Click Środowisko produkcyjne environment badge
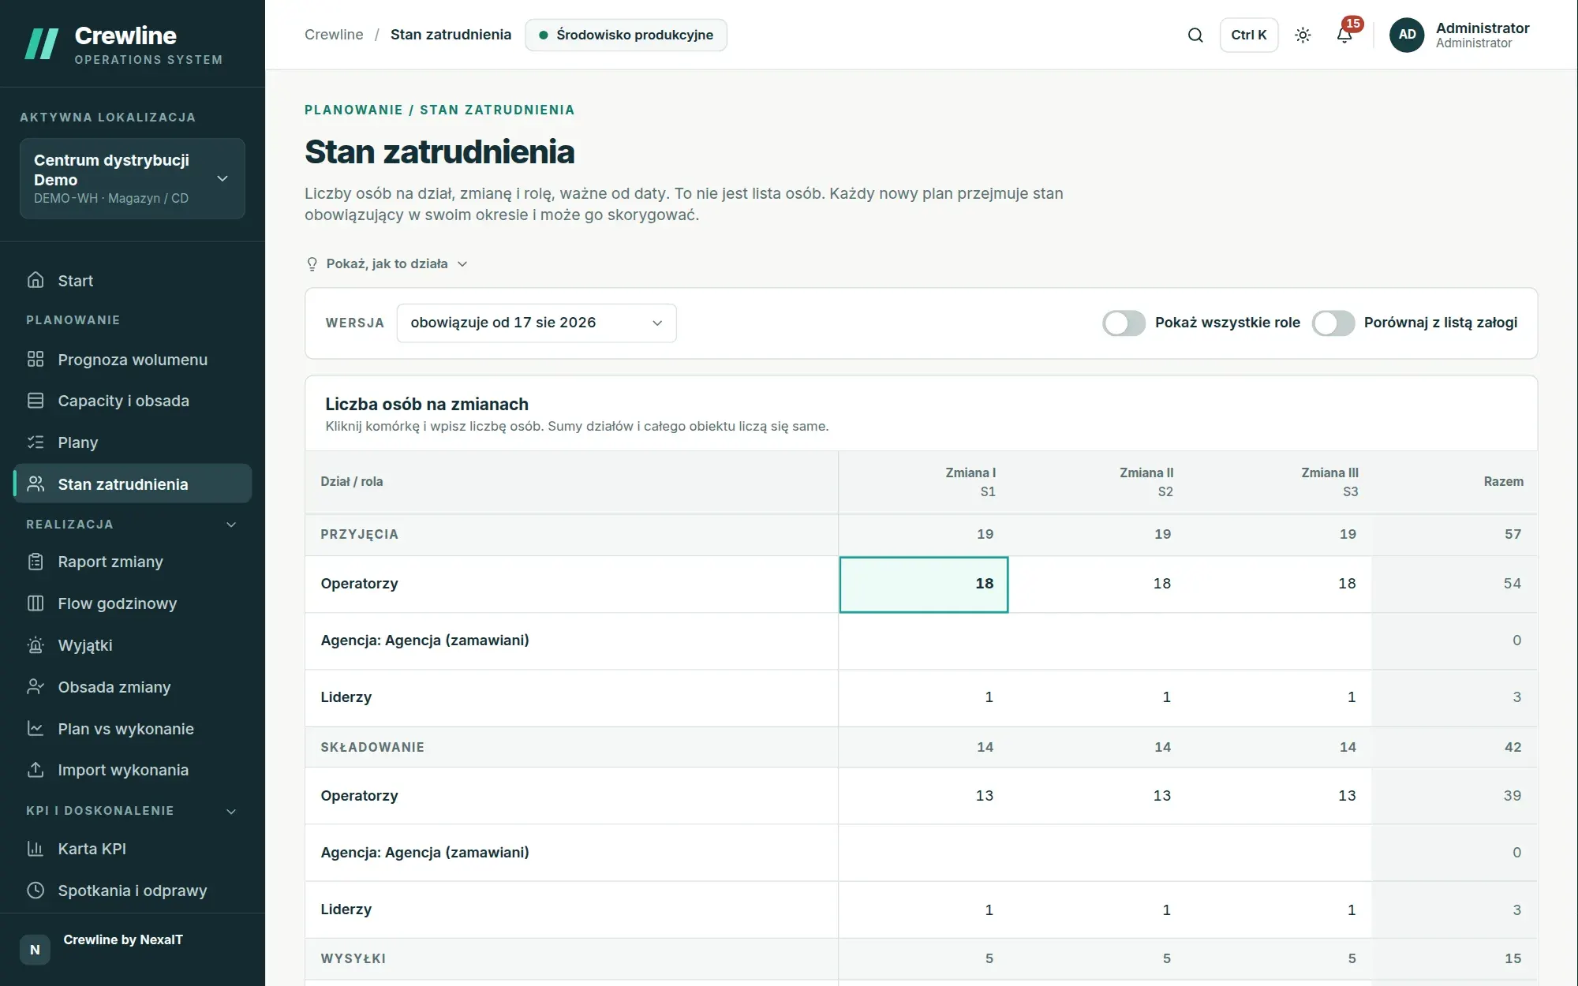The height and width of the screenshot is (986, 1578). 626,35
